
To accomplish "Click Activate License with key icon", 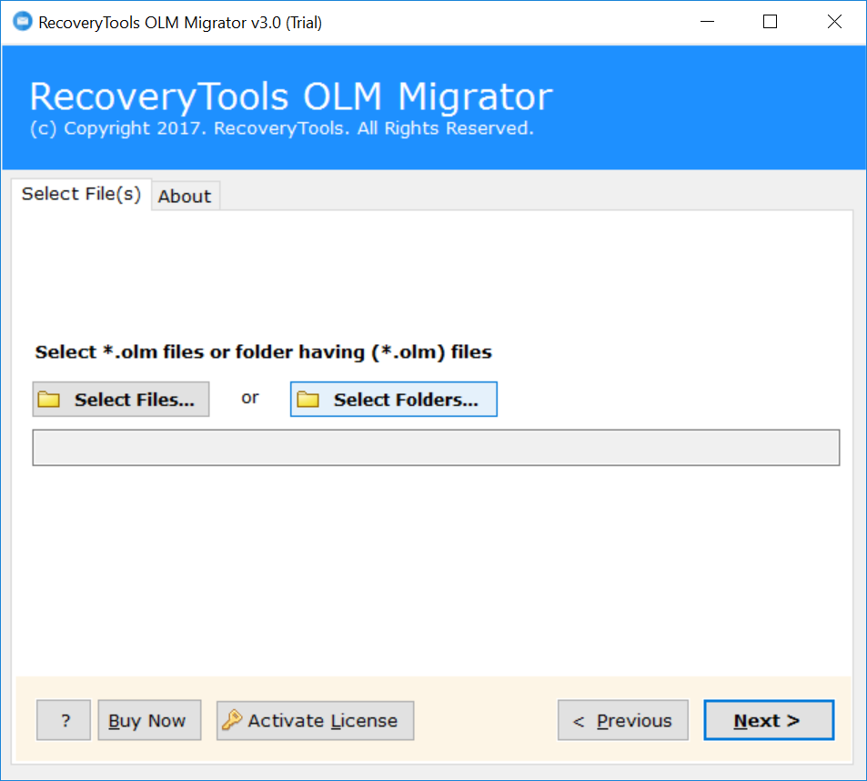I will (x=315, y=720).
